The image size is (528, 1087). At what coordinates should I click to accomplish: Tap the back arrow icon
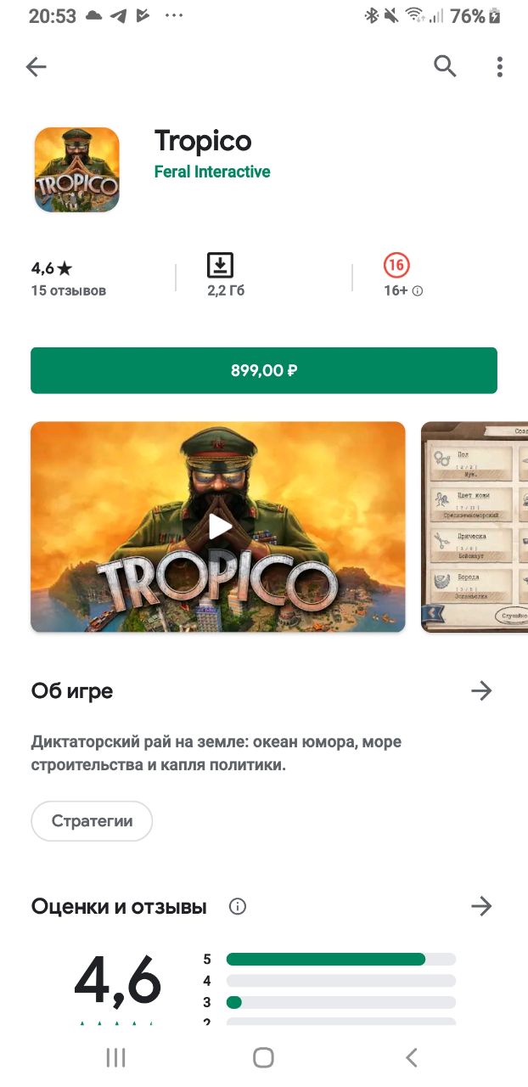(37, 67)
